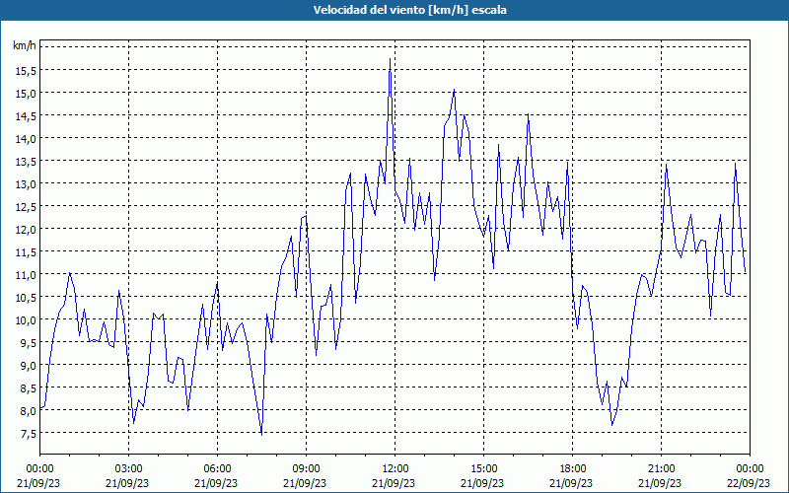
Task: Click the lowest wind speed dip near 07:30
Action: (x=261, y=435)
